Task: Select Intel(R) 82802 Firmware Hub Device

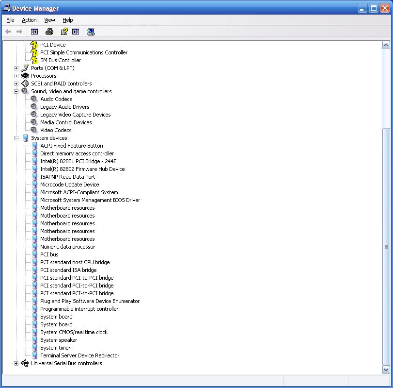Action: (82, 169)
